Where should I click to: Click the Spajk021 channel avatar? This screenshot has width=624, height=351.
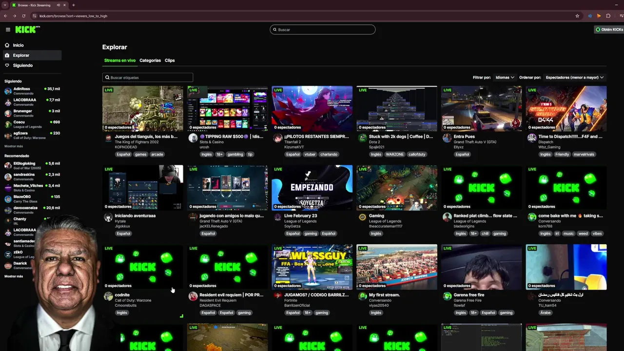[362, 138]
